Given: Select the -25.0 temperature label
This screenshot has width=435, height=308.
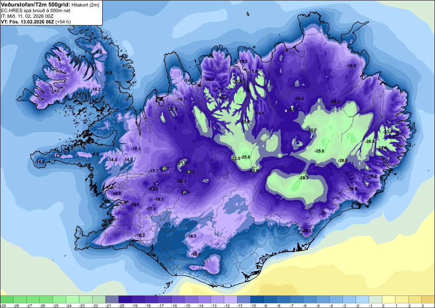Looking at the screenshot, I should point(245,157).
